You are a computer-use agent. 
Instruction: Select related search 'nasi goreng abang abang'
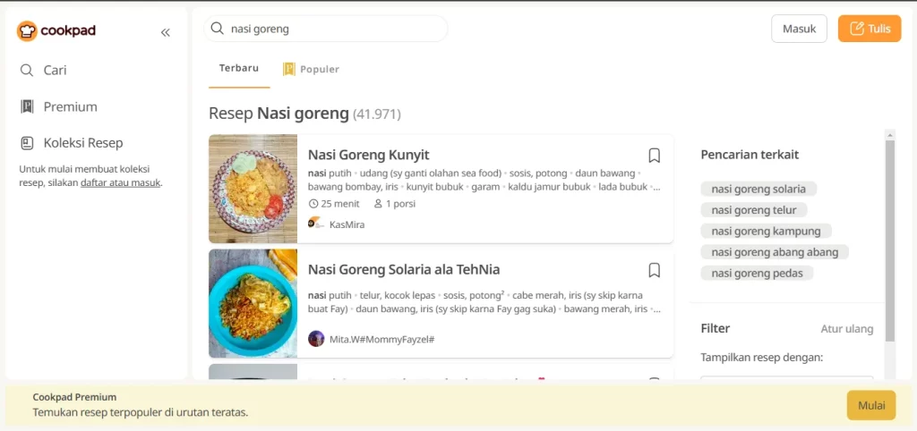pos(775,251)
